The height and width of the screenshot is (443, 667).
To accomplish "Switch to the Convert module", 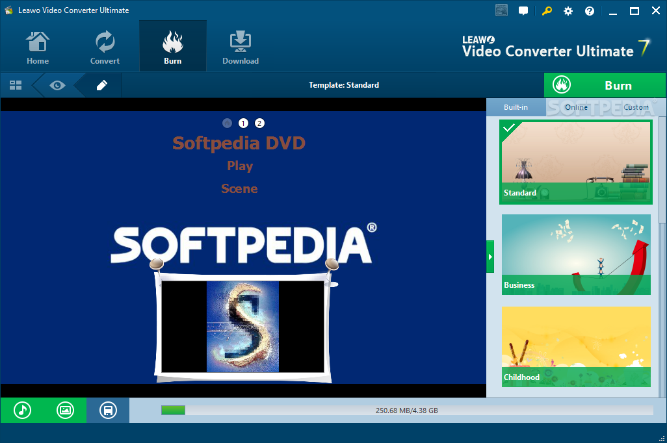I will click(105, 47).
